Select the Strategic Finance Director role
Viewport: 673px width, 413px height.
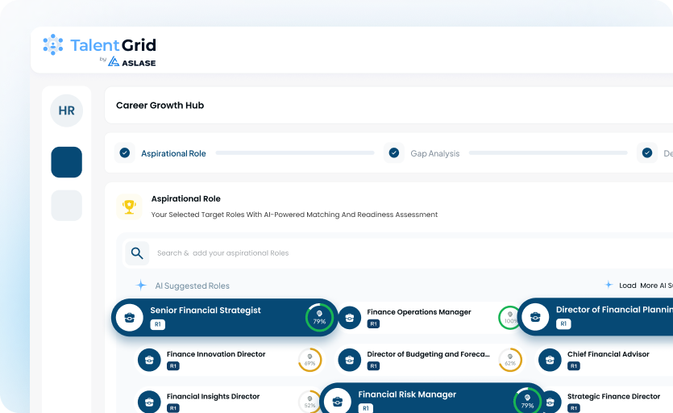pyautogui.click(x=609, y=400)
